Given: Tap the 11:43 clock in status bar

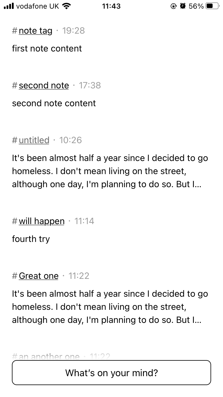Looking at the screenshot, I should point(111,6).
